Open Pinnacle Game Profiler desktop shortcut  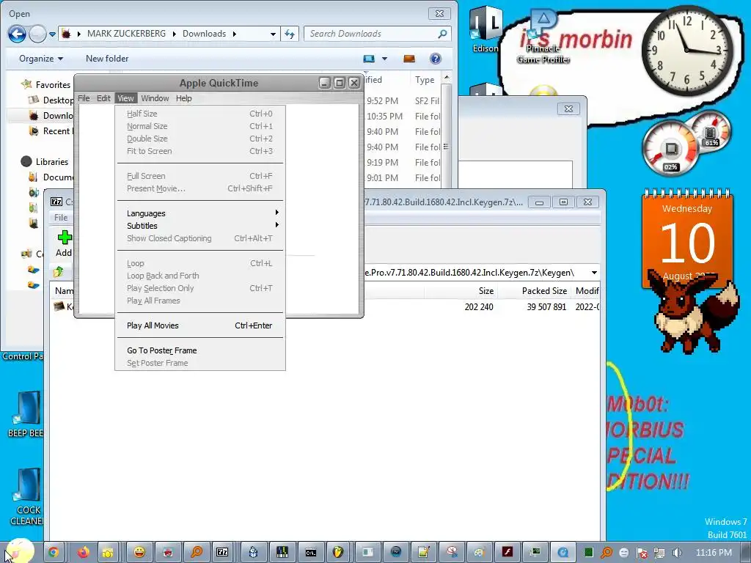coord(543,37)
